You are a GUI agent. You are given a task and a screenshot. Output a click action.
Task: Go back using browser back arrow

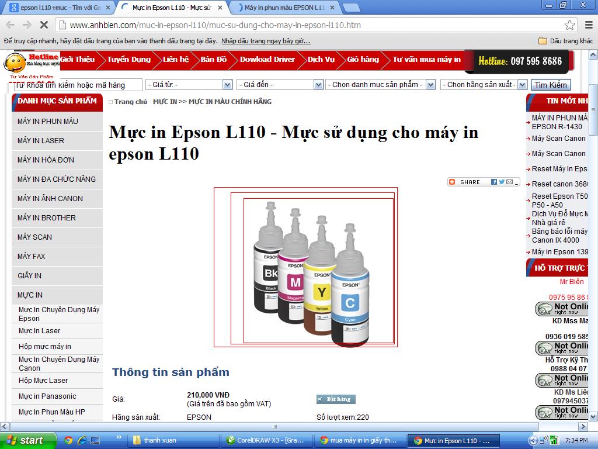click(11, 25)
